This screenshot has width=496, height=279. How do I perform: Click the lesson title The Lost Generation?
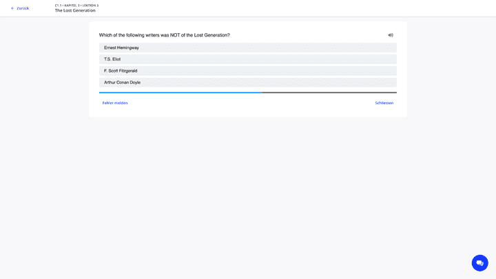75,11
